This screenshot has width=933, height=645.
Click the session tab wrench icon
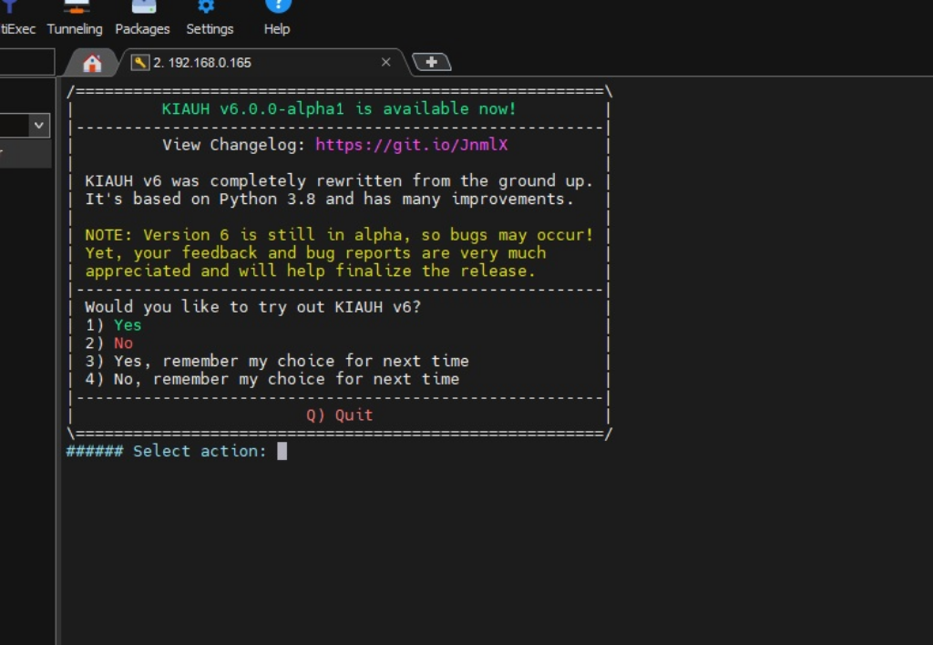pos(139,63)
